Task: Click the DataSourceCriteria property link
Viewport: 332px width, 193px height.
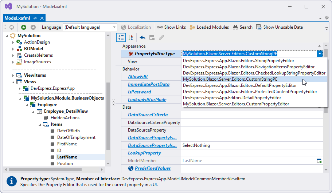Action: point(148,114)
